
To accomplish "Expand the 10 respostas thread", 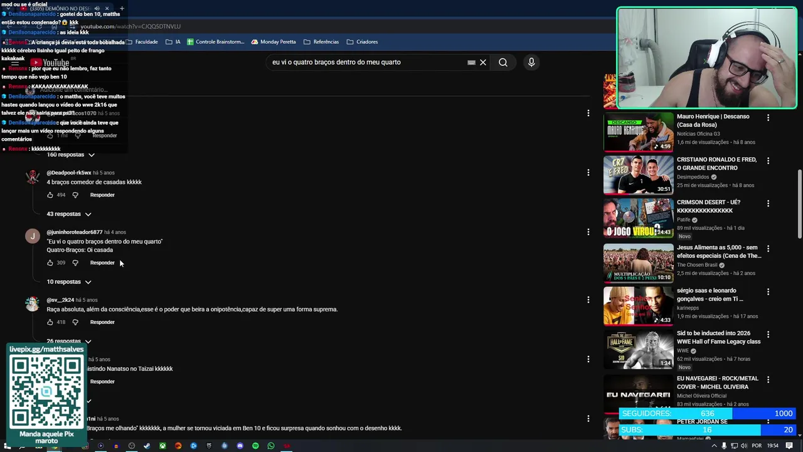I will [69, 282].
